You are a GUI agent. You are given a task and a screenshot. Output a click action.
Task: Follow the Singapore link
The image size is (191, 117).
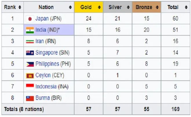point(47,53)
